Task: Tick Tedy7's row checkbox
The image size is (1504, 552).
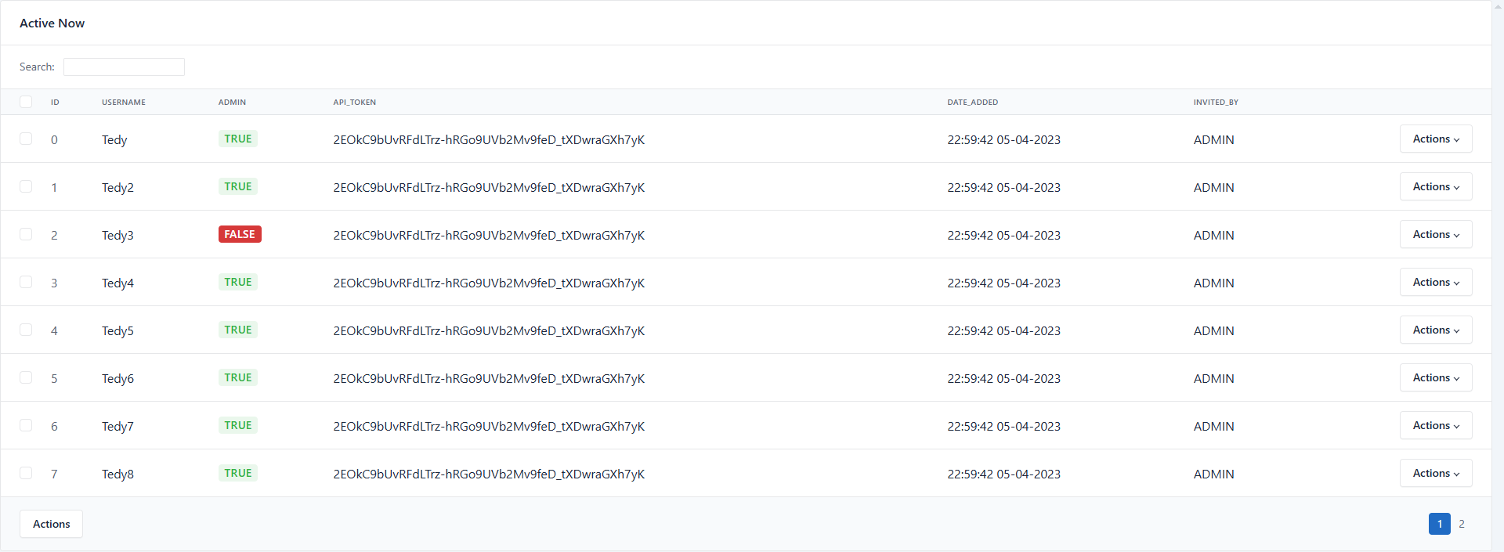Action: point(26,425)
